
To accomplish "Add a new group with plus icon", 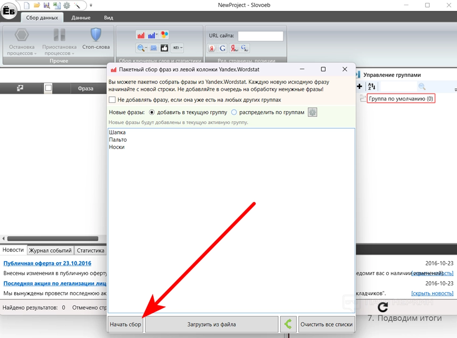I will point(360,86).
